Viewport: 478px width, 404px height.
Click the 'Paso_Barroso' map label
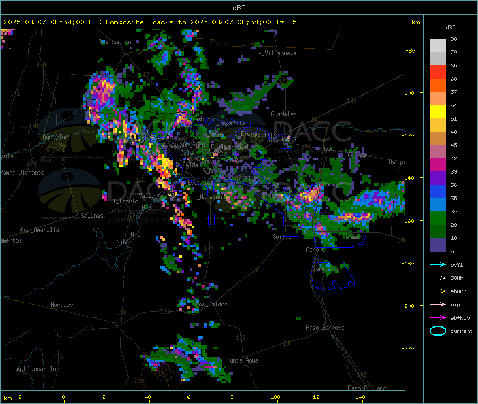pos(325,328)
